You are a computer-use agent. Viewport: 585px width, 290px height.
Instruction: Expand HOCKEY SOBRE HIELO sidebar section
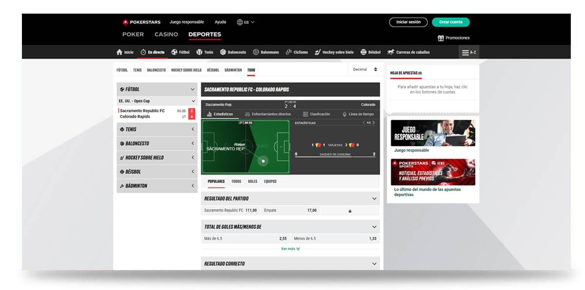[x=157, y=158]
